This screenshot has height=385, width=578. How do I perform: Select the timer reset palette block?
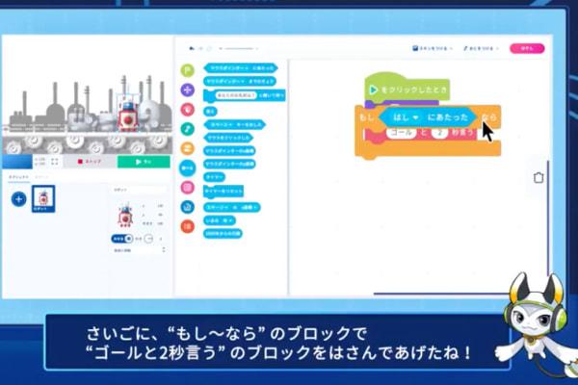click(223, 192)
